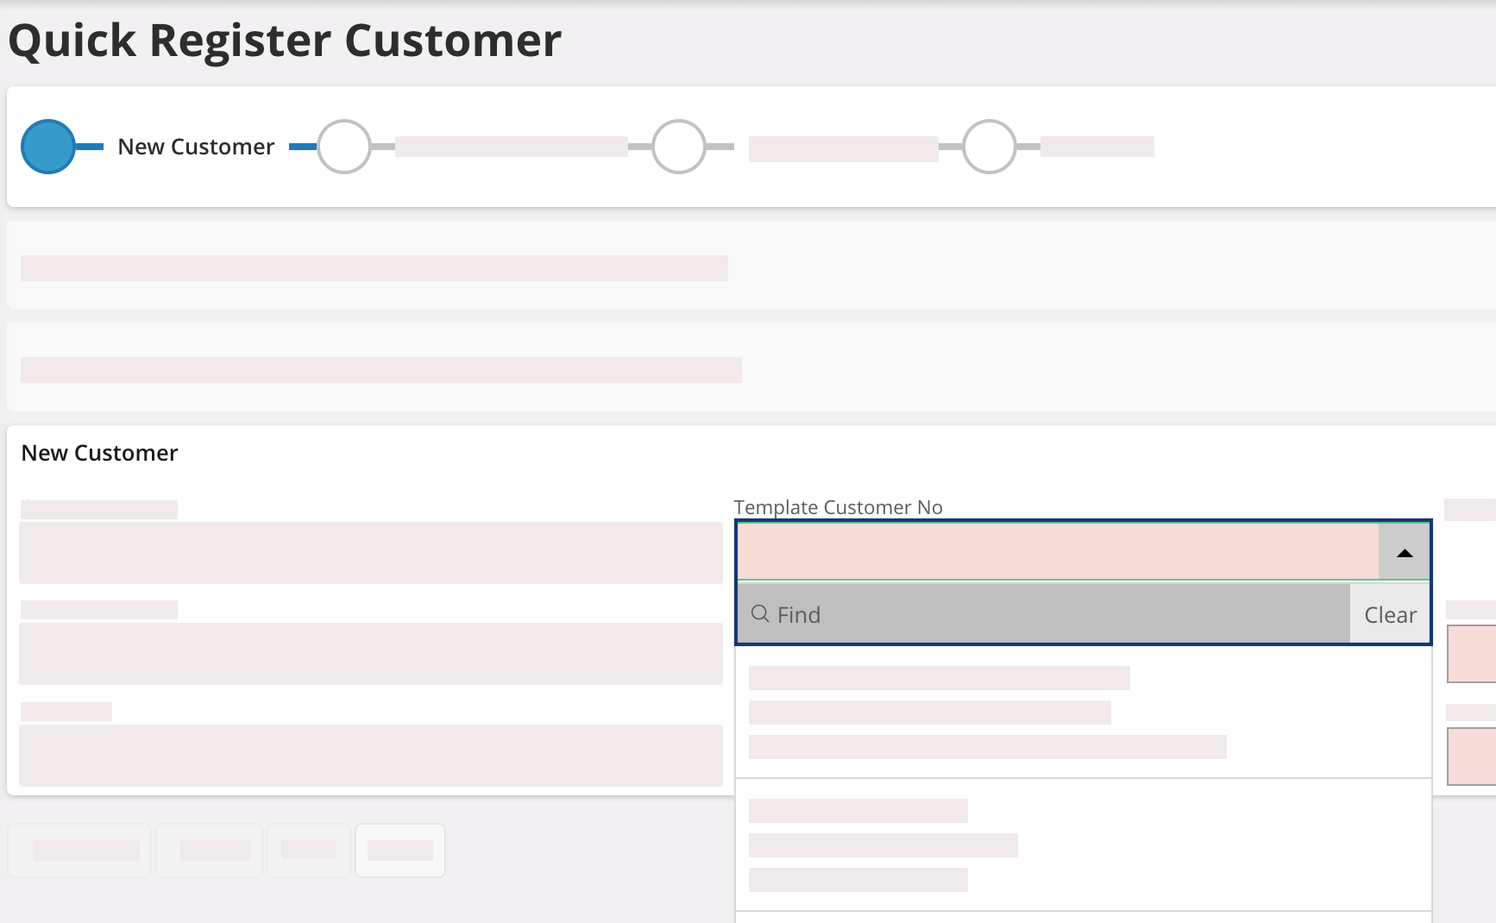
Task: Click the magnifier icon beside Find
Action: pos(760,614)
